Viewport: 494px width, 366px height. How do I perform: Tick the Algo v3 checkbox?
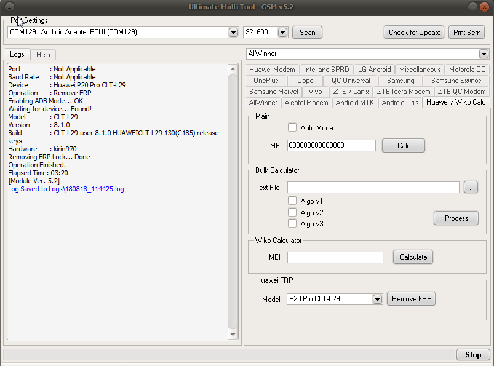tap(292, 224)
